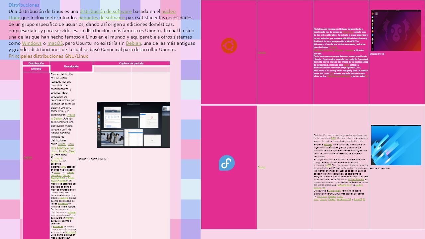Click the 'núcleo' link at end of the first line
Screen dimensions: 425x239
(168, 11)
